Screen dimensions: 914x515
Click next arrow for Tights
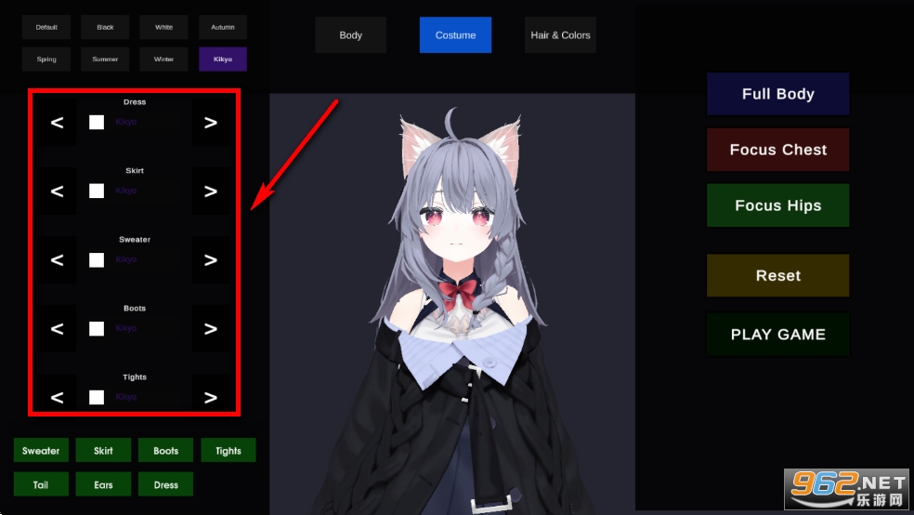(211, 398)
